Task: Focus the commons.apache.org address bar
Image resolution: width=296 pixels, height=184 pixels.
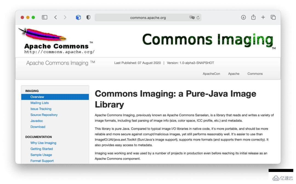Action: [148, 18]
